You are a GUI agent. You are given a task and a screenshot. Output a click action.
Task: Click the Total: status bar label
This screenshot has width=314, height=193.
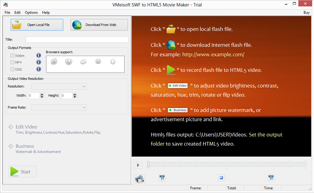click(232, 188)
